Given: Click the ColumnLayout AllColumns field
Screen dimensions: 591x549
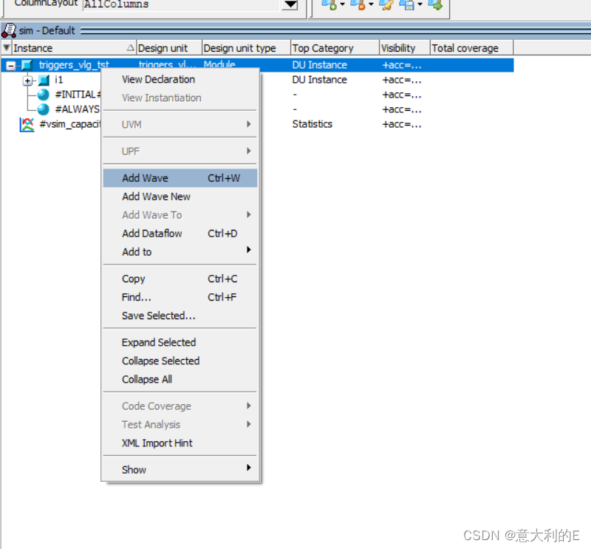Looking at the screenshot, I should [x=182, y=4].
